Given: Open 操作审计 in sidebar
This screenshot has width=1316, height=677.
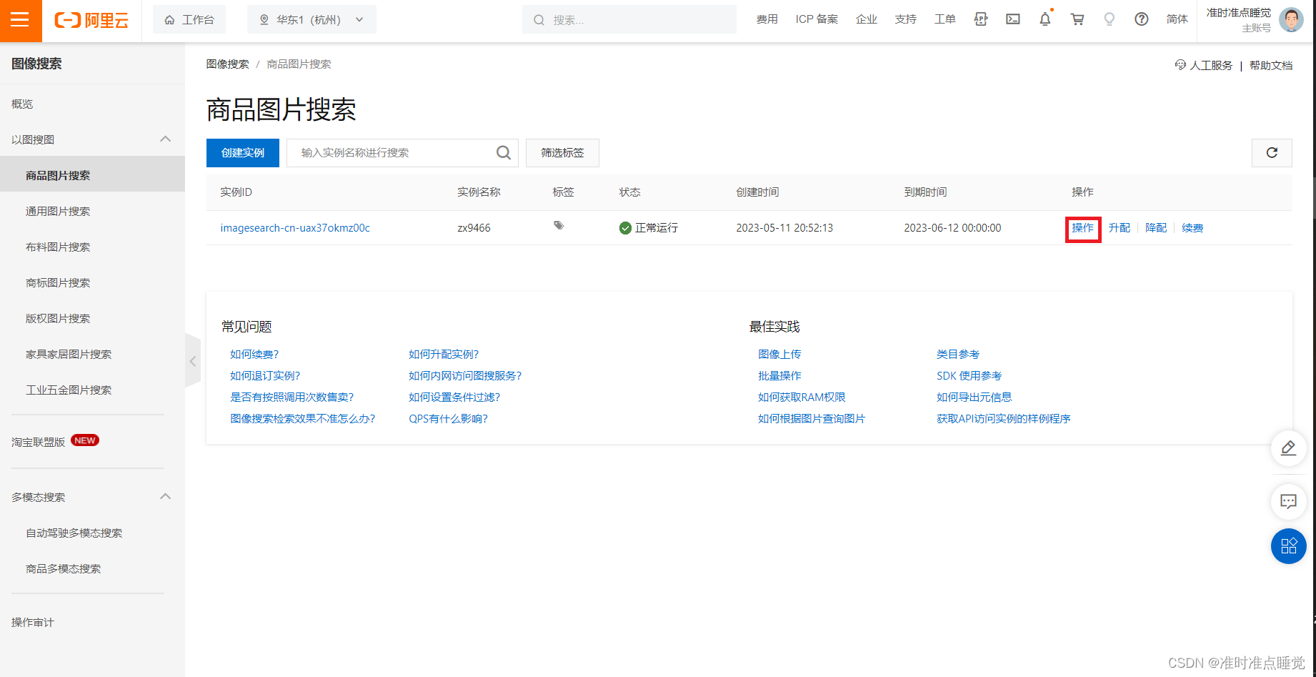Looking at the screenshot, I should coord(33,622).
